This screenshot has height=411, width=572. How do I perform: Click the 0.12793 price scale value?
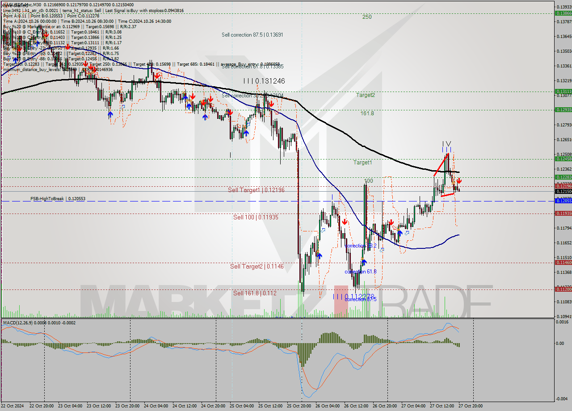[564, 125]
